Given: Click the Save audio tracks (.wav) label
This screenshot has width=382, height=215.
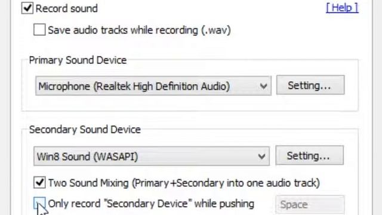Looking at the screenshot, I should (x=139, y=30).
